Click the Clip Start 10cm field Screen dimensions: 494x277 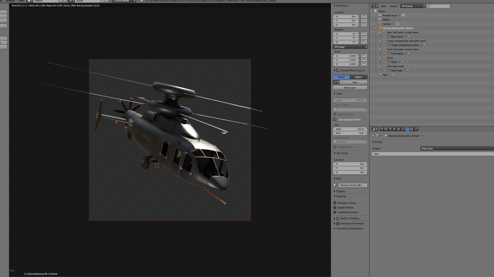coord(350,129)
